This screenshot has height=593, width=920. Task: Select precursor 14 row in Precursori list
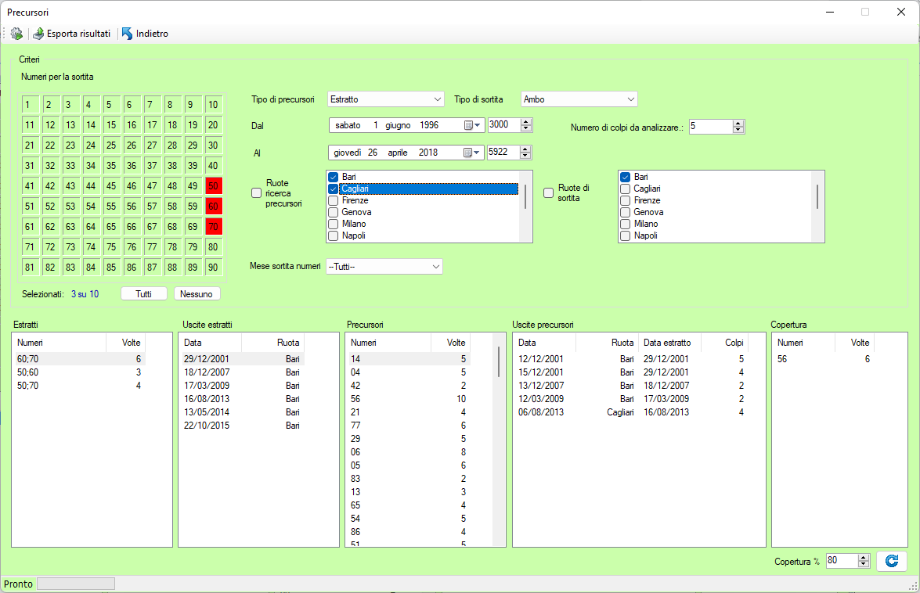(x=409, y=359)
